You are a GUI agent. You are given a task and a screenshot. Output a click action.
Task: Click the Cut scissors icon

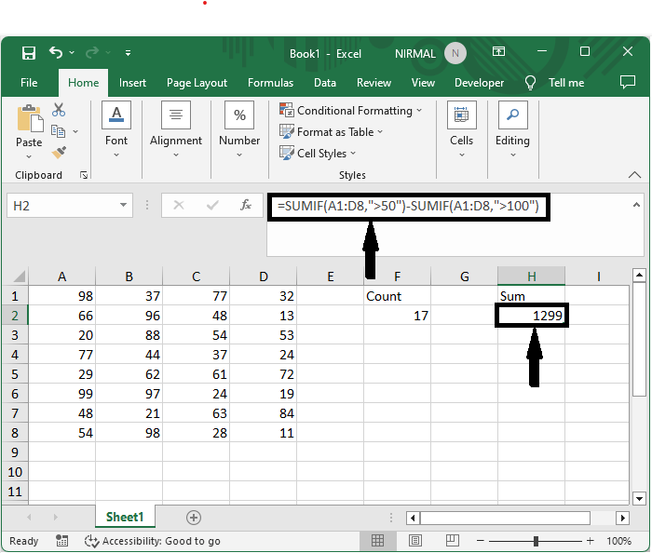[x=59, y=110]
